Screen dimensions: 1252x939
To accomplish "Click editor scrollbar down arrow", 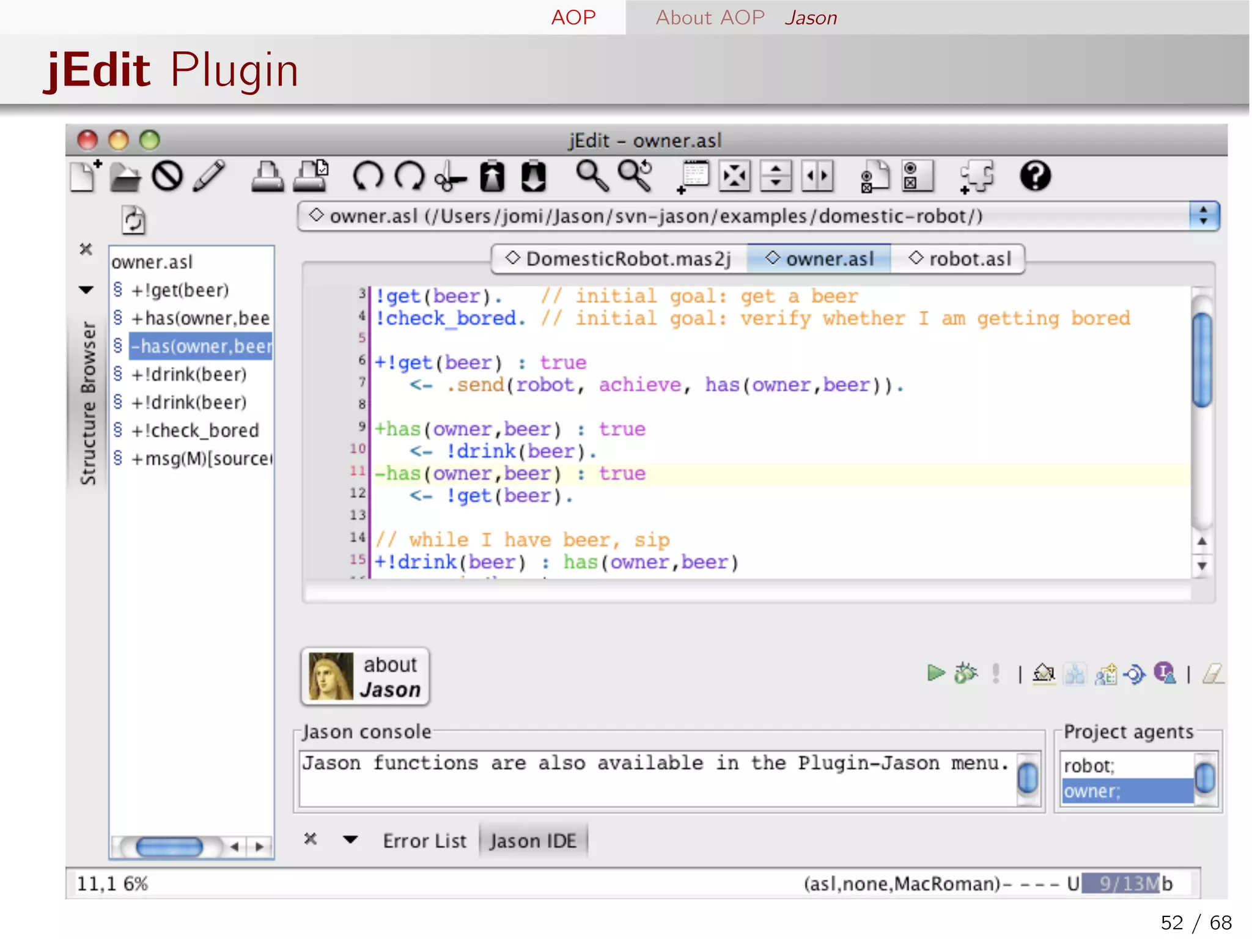I will click(1202, 565).
